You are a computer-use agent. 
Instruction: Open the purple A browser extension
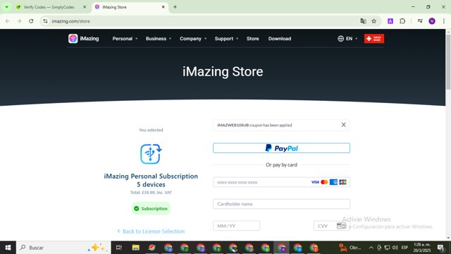390,21
